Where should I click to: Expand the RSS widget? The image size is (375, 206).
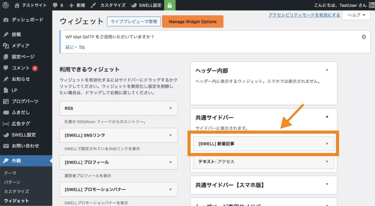coord(170,108)
